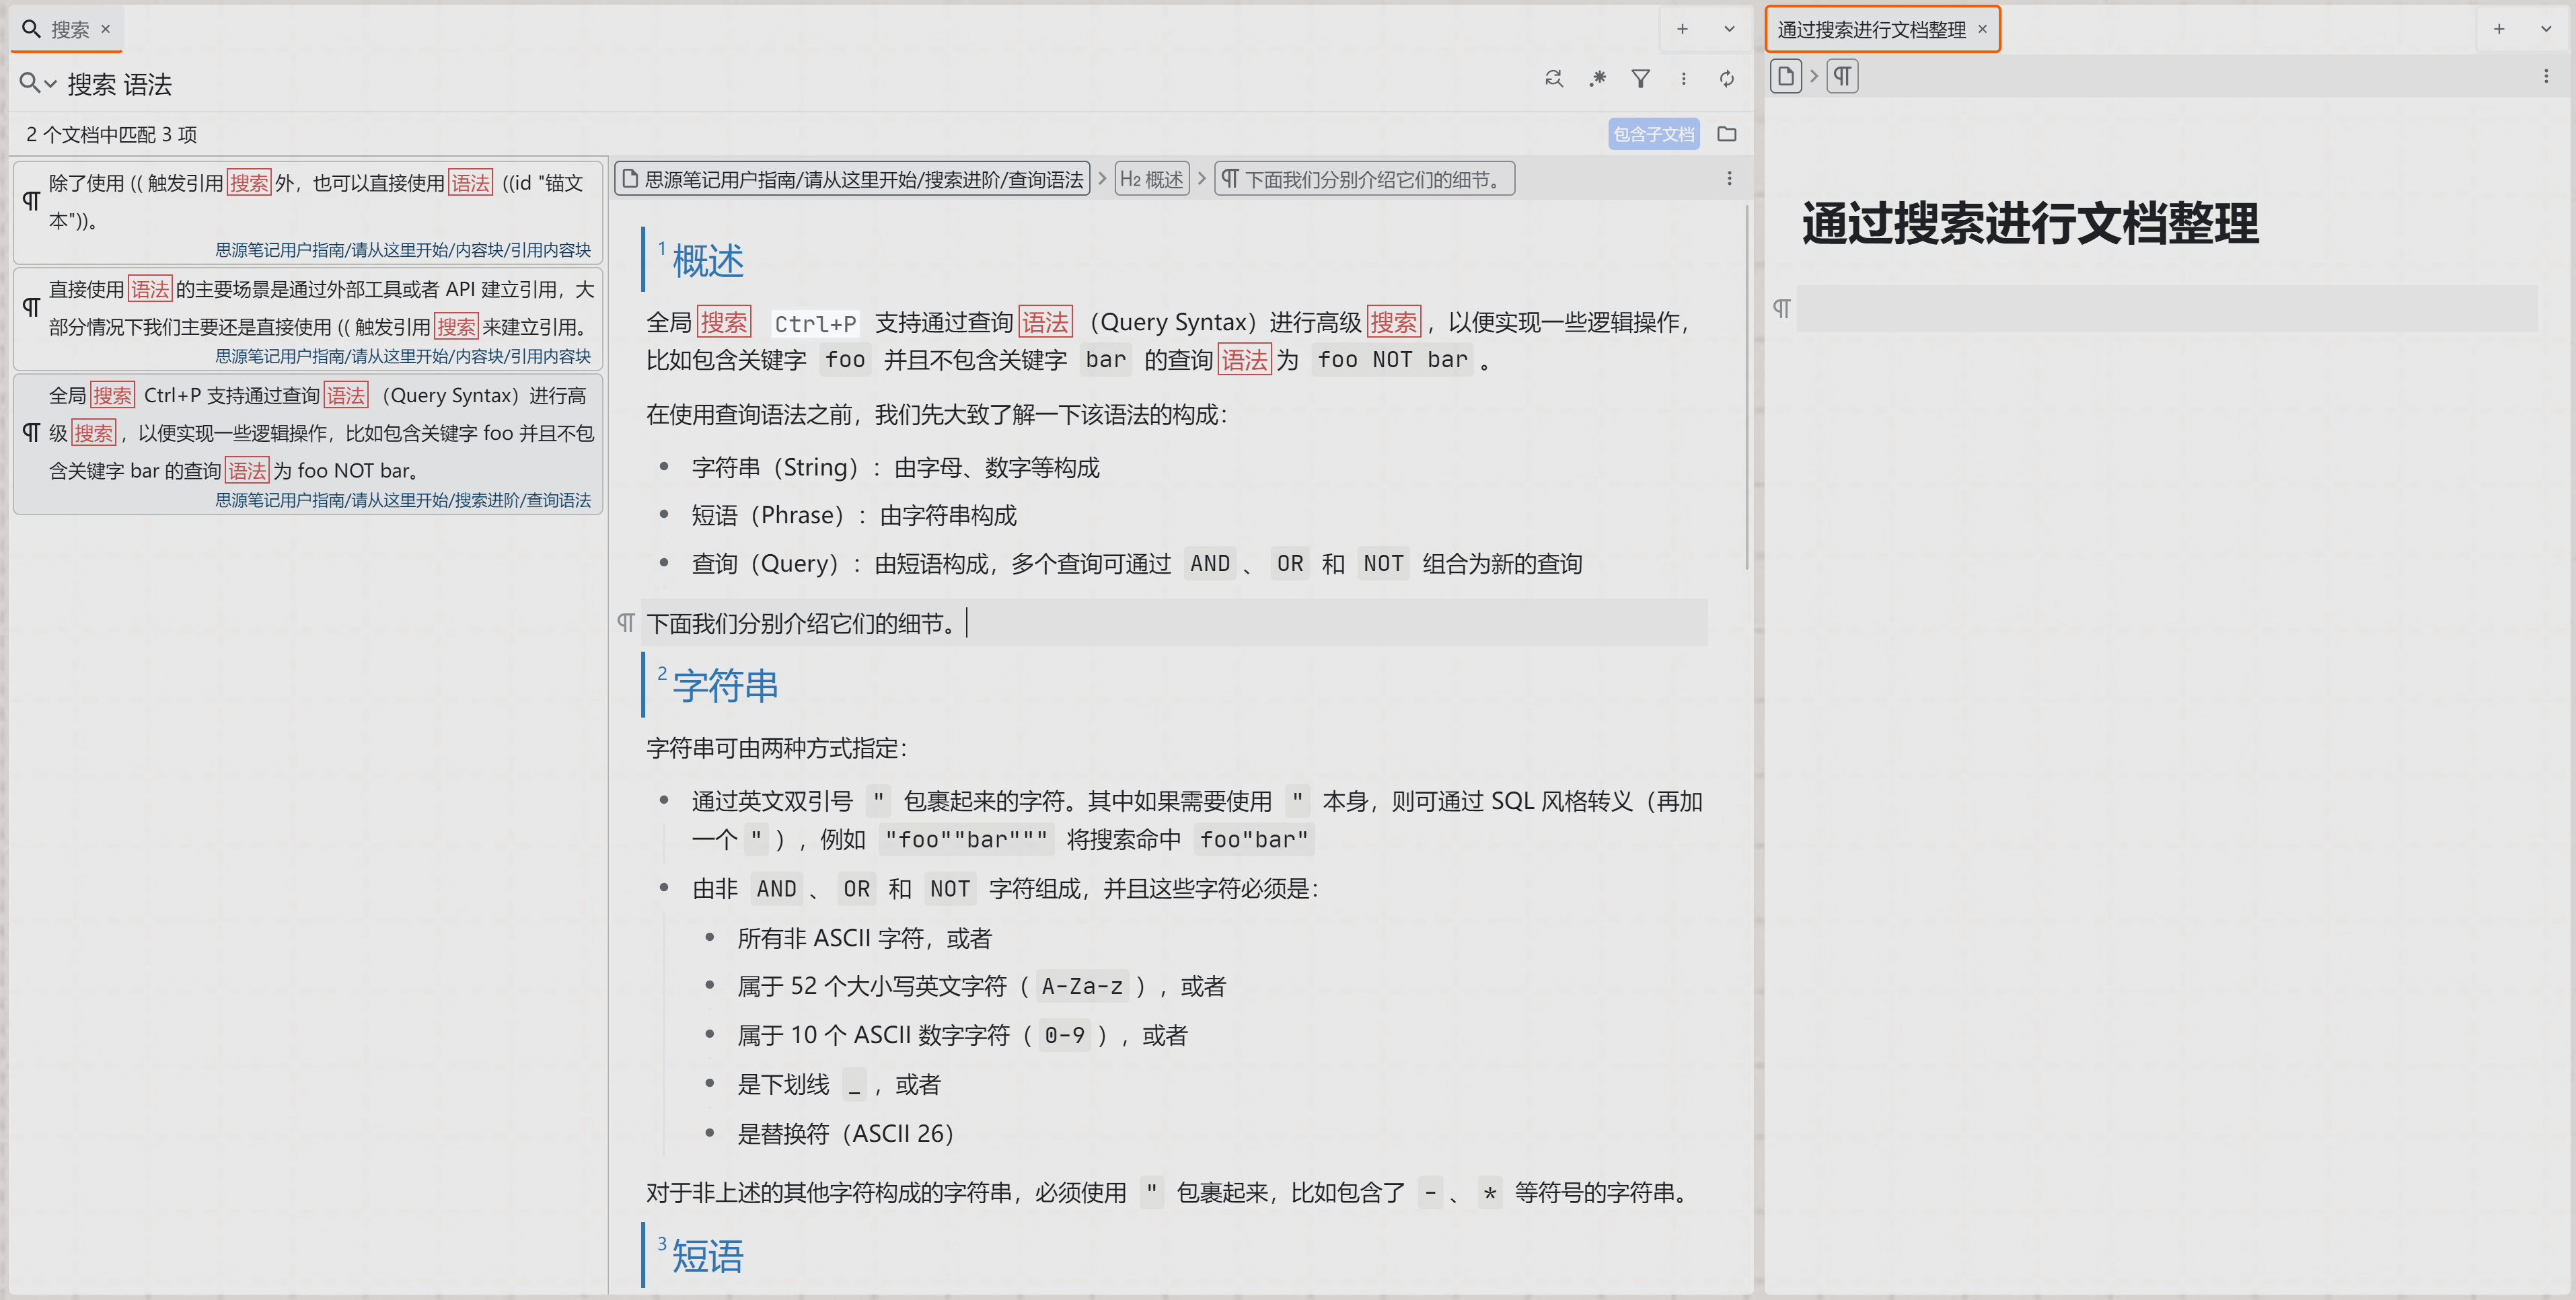The image size is (2576, 1300).
Task: Click the document icon in right pane breadcrumb
Action: (x=1786, y=77)
